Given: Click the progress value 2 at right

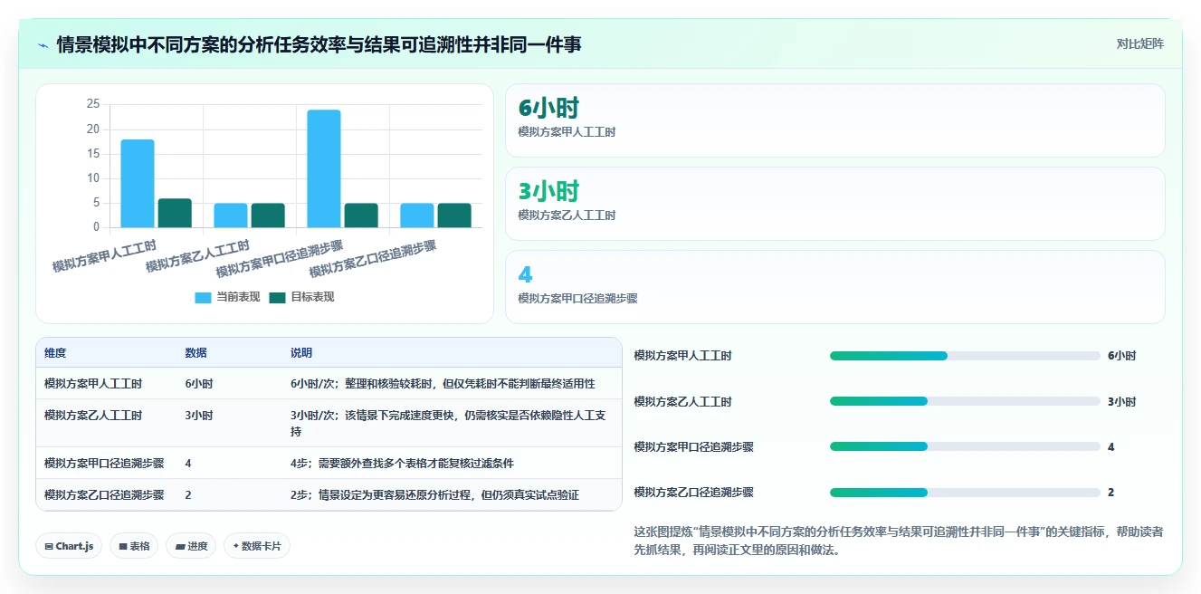Looking at the screenshot, I should [1110, 493].
